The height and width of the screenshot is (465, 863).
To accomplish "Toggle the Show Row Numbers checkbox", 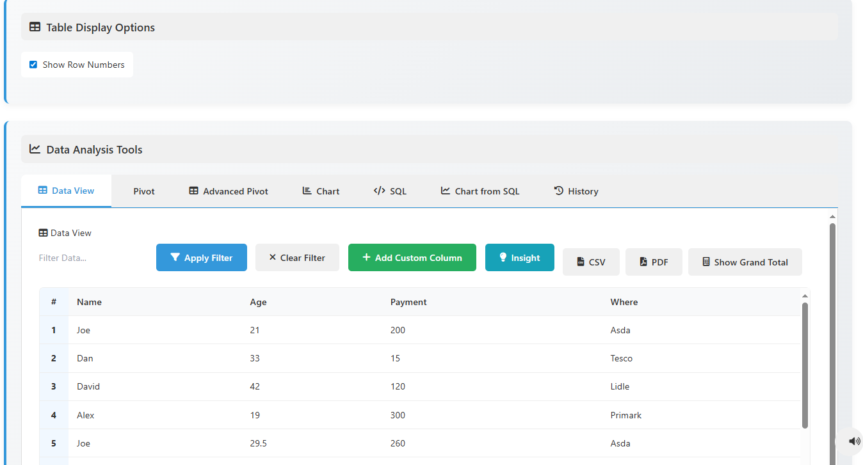I will 33,64.
